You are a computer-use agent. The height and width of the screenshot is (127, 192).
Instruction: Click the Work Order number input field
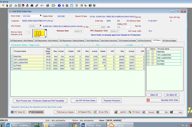31,16
